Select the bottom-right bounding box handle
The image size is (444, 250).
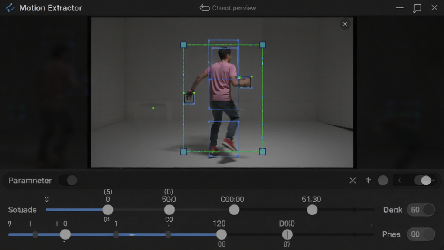click(262, 151)
